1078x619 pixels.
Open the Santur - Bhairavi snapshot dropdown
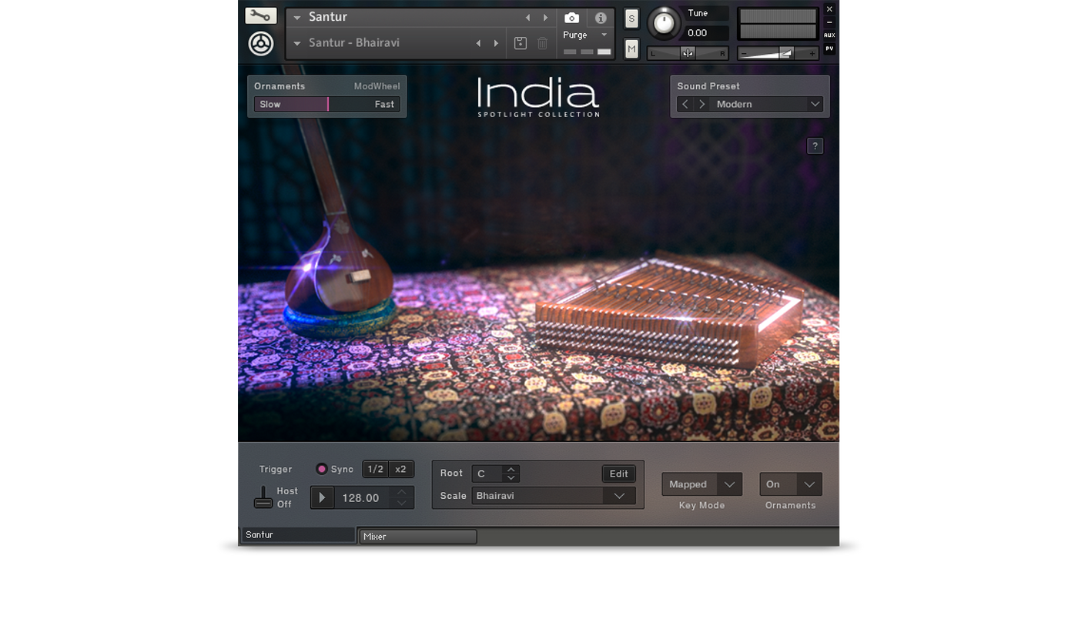pos(297,43)
